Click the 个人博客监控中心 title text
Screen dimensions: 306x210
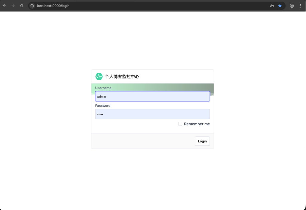pos(122,77)
